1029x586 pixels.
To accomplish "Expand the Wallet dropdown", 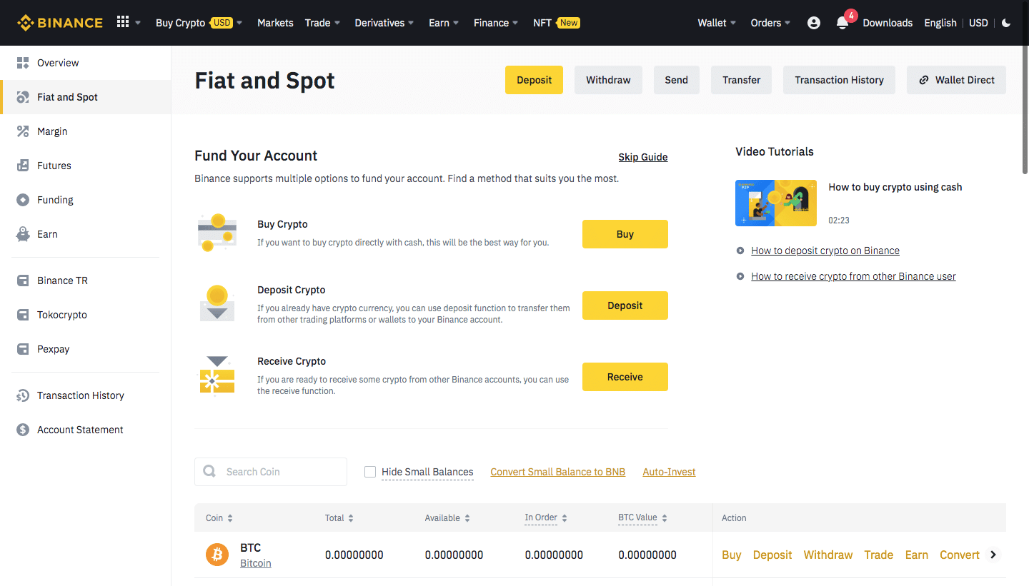I will [x=717, y=23].
